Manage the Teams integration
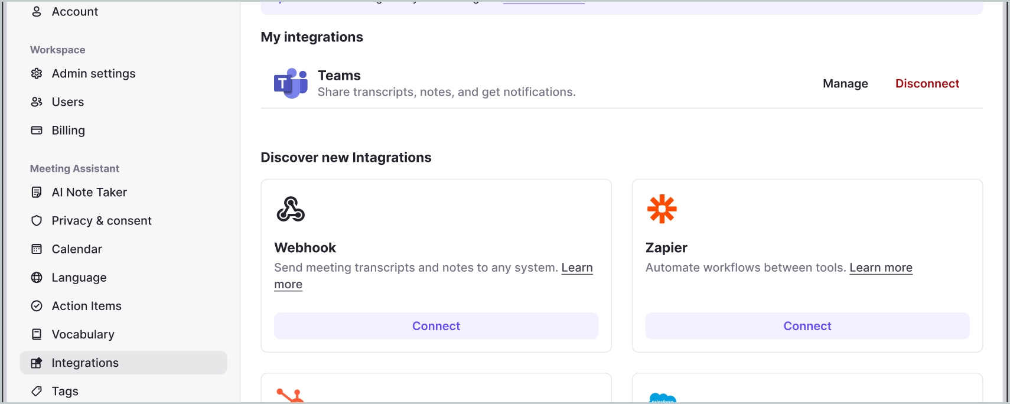This screenshot has height=404, width=1010. coord(845,83)
